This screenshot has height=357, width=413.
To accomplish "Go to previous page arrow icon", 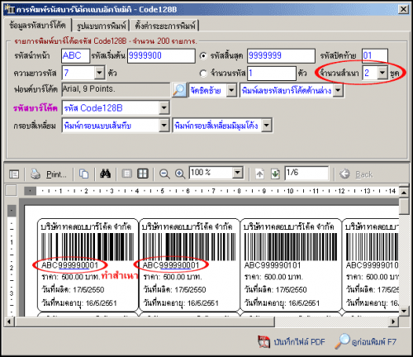I will click(x=259, y=174).
